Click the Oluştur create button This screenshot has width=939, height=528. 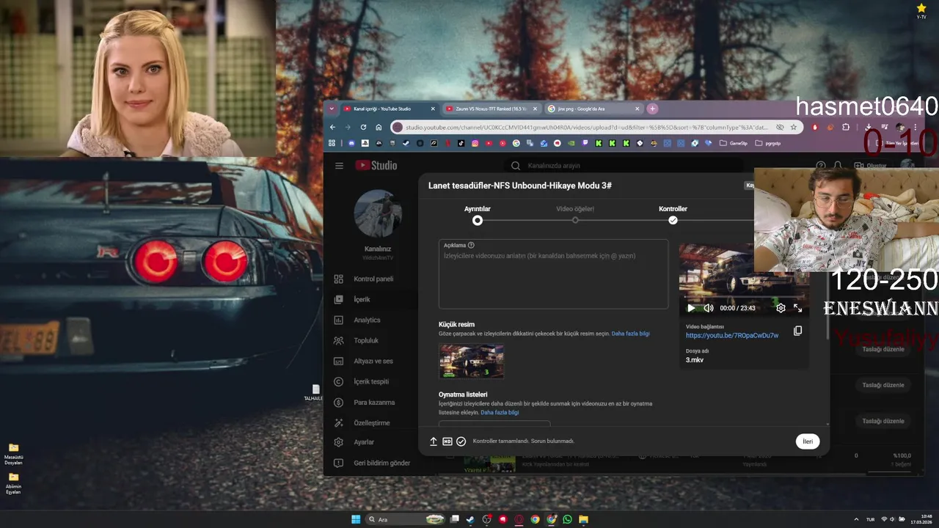pyautogui.click(x=870, y=166)
